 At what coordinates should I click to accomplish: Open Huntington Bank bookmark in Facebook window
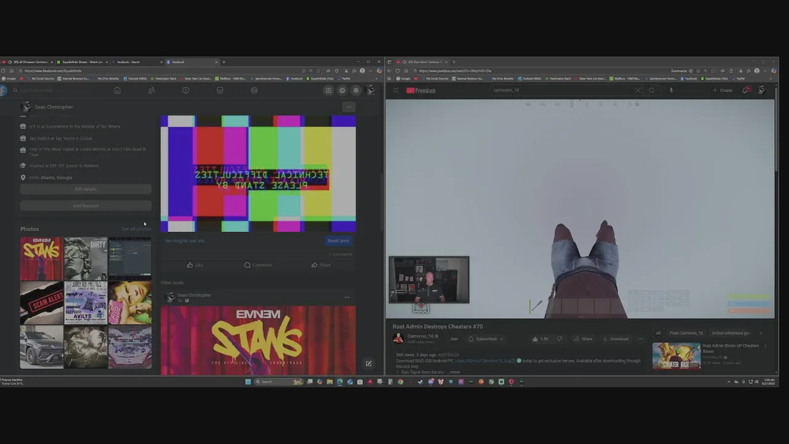coord(164,78)
